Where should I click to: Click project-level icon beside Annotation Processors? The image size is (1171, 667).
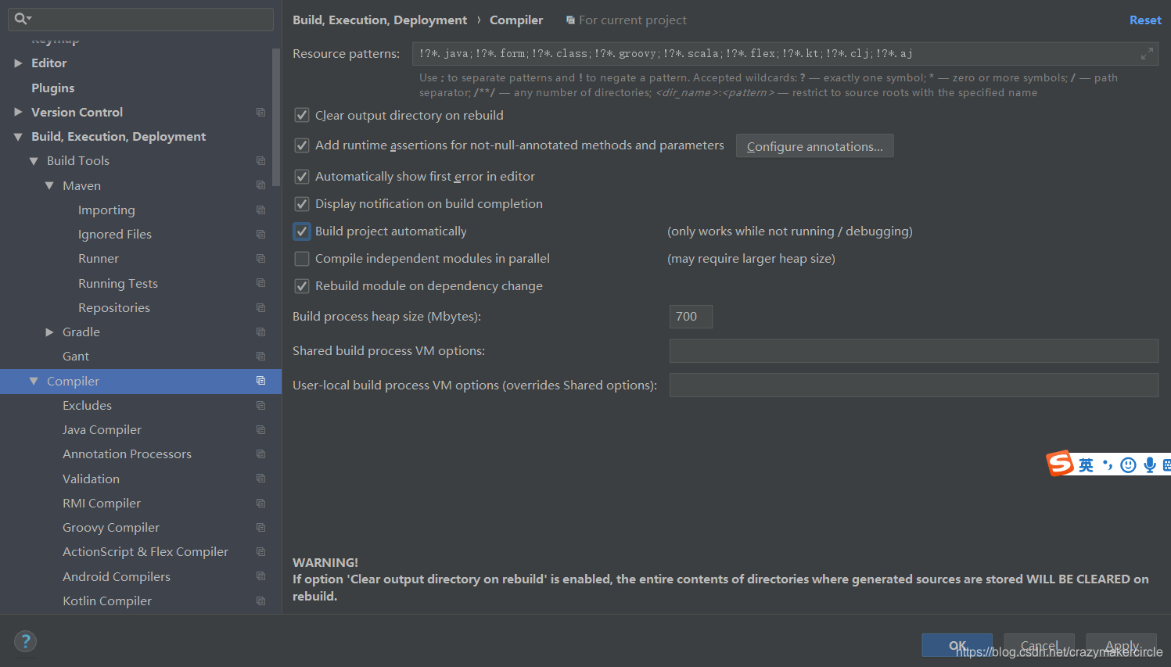(x=261, y=454)
